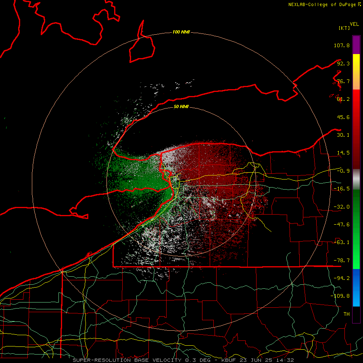The height and width of the screenshot is (363, 363).
Task: Click the -78.7 velocity scale value
Action: pyautogui.click(x=342, y=261)
